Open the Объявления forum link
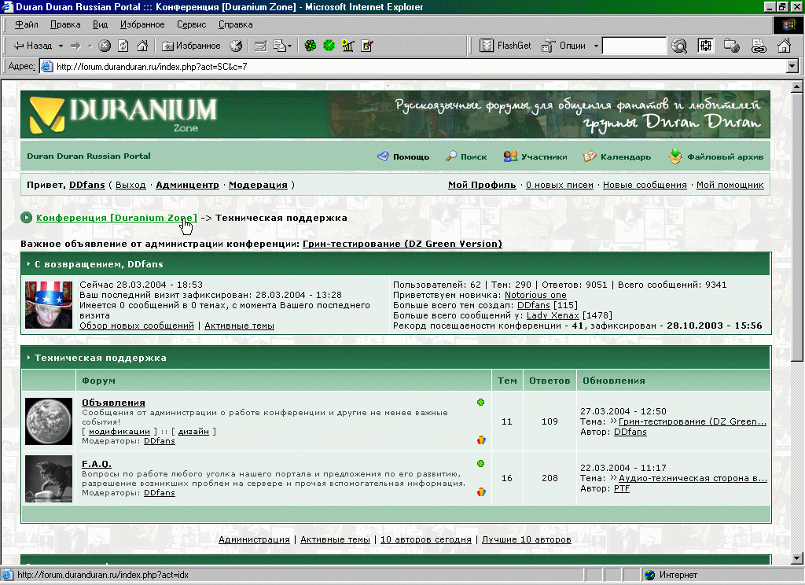The image size is (805, 585). (113, 403)
